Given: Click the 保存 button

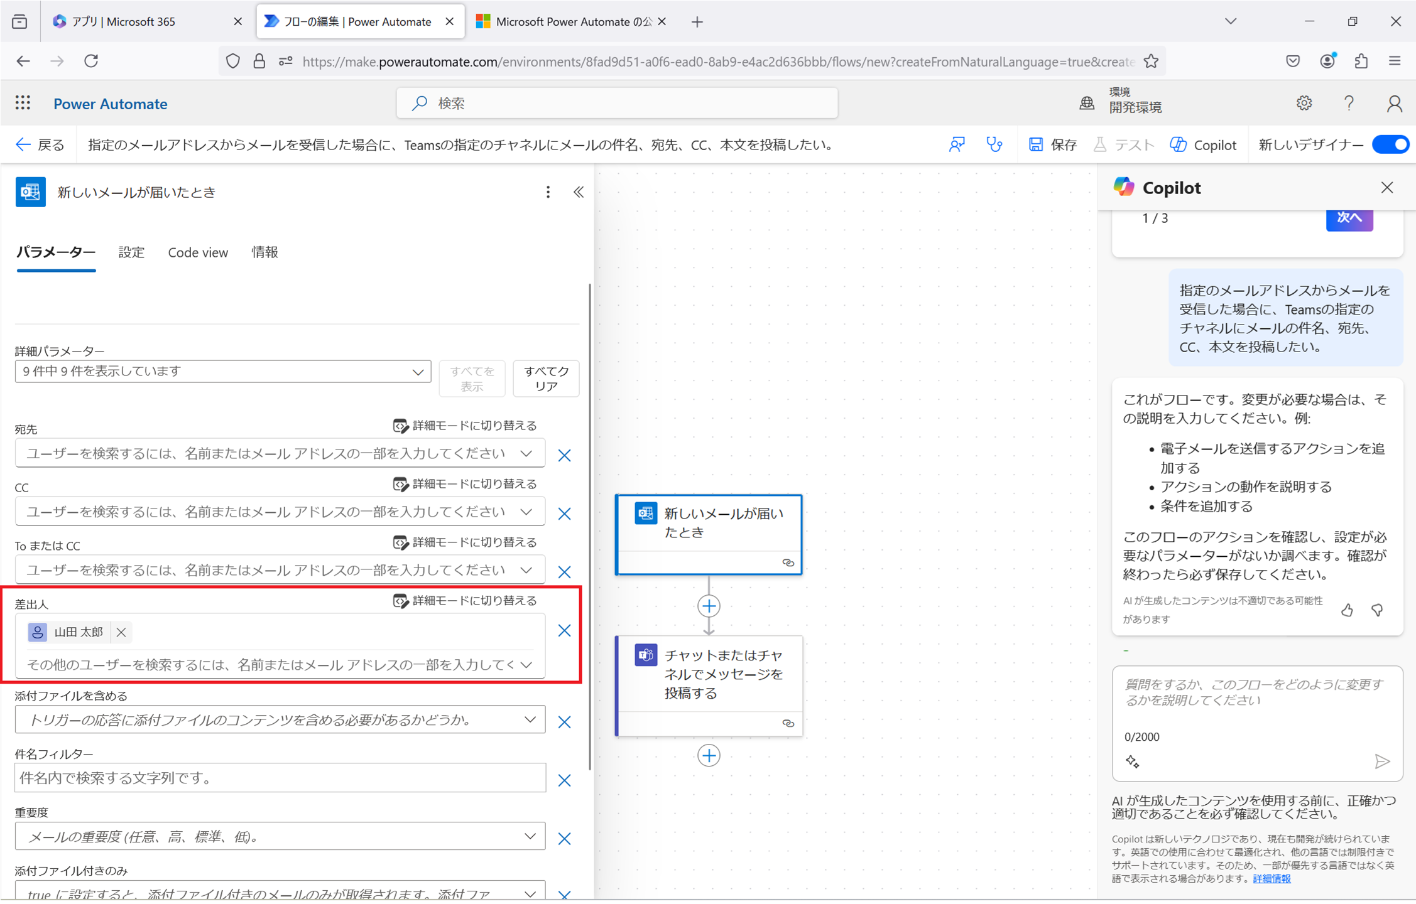Looking at the screenshot, I should point(1053,145).
